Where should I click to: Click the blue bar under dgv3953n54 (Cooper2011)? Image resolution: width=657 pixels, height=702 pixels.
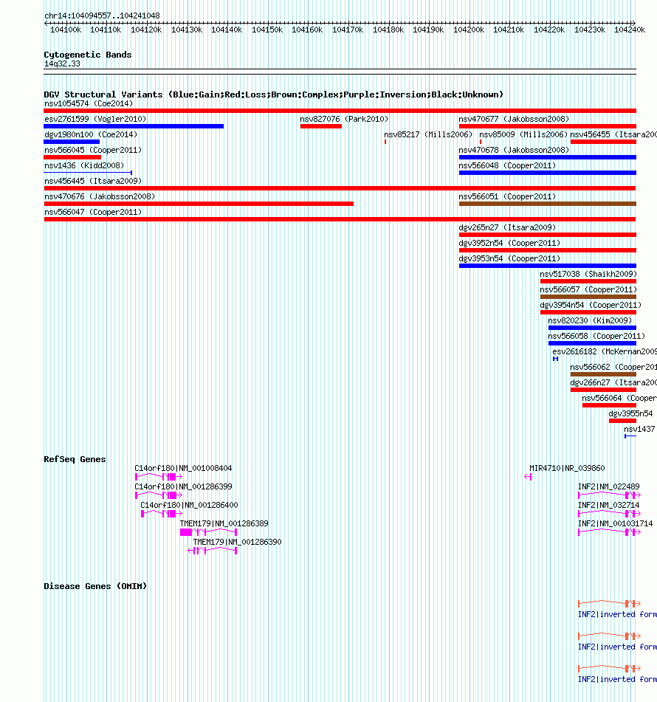point(548,266)
